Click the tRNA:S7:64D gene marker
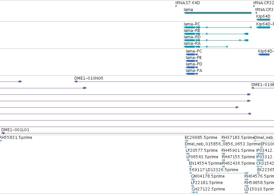This screenshot has height=194, width=274. [x=176, y=6]
